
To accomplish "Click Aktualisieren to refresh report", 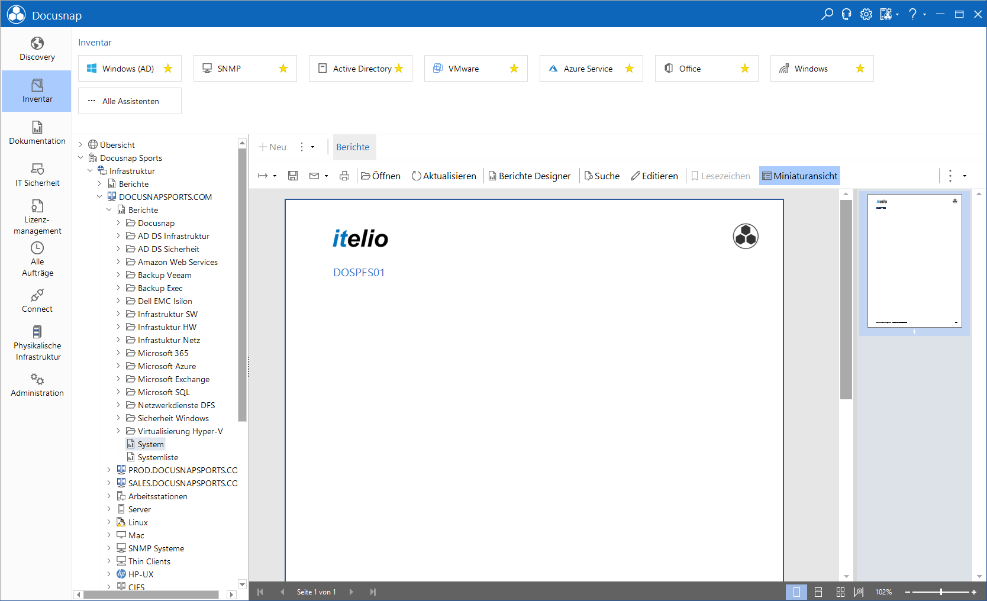I will [444, 176].
